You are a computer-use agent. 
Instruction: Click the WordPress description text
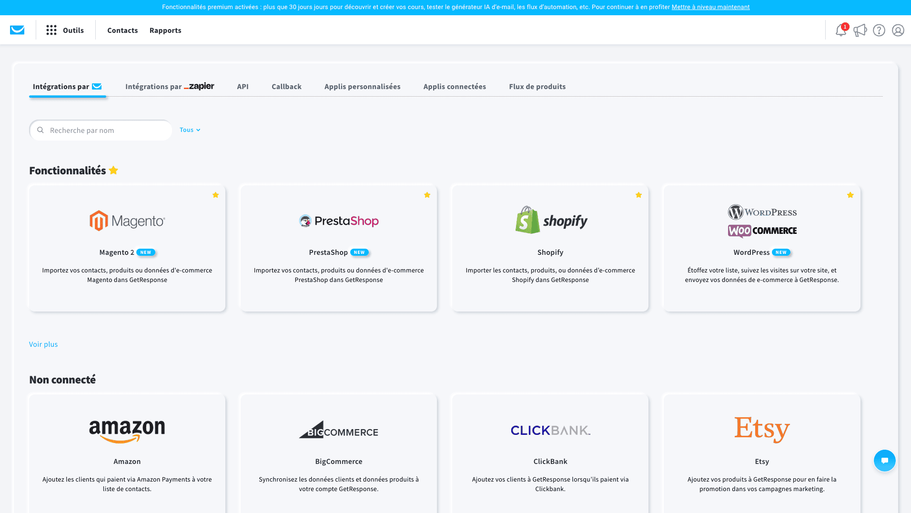[x=762, y=275]
